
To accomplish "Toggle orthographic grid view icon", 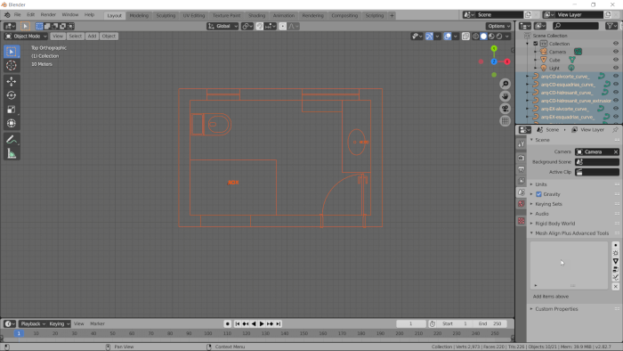I will point(505,121).
